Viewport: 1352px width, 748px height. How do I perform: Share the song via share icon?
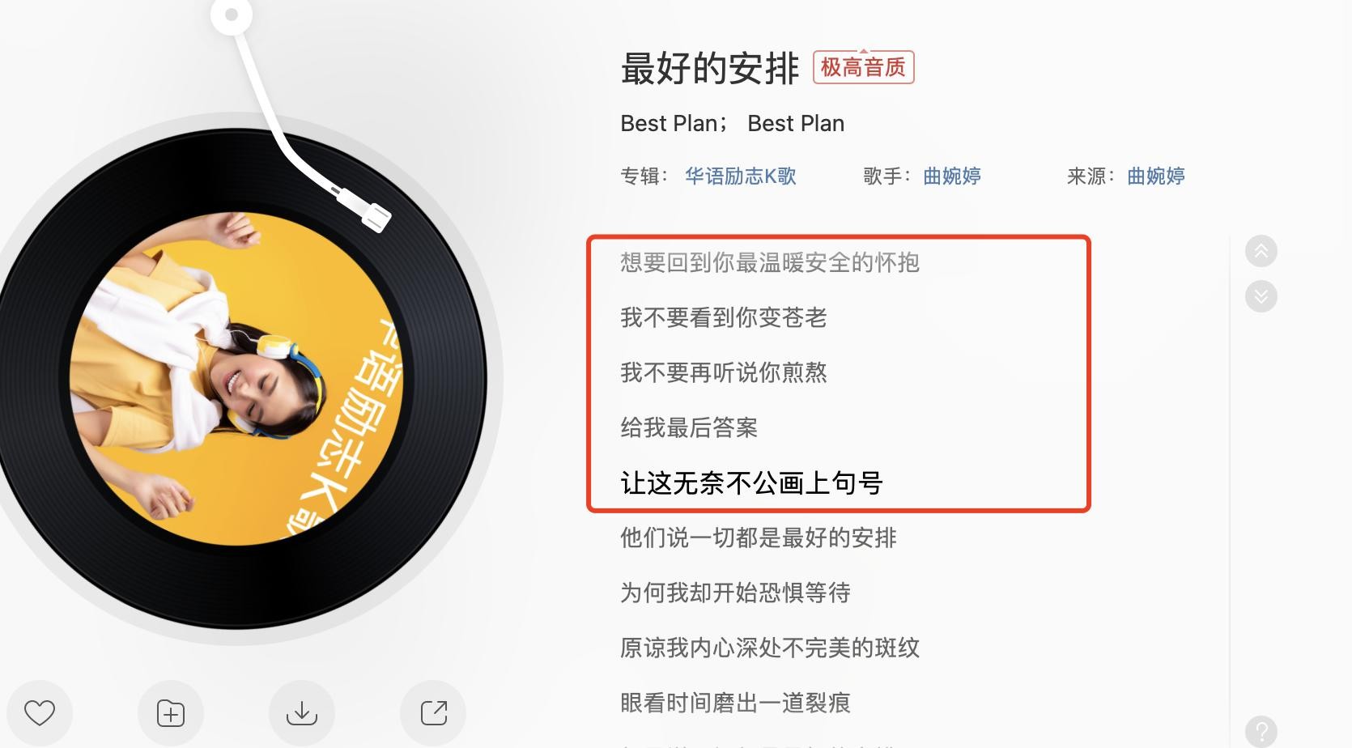coord(433,713)
